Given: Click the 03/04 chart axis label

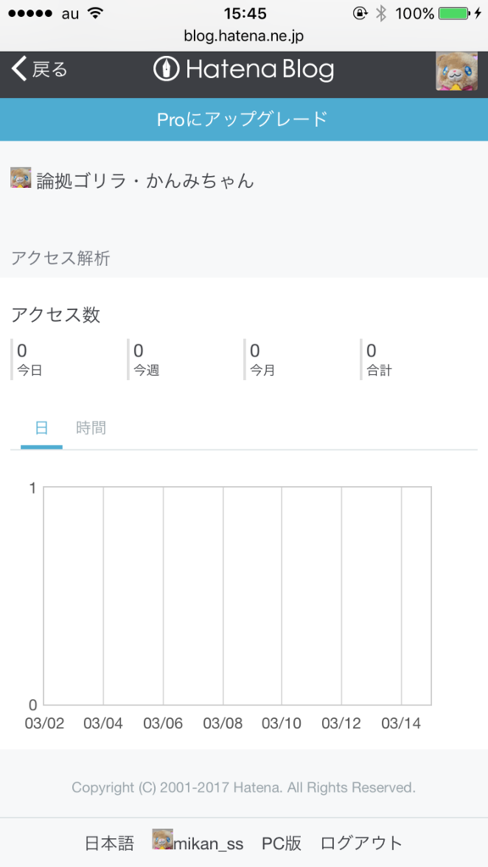Looking at the screenshot, I should [x=103, y=724].
